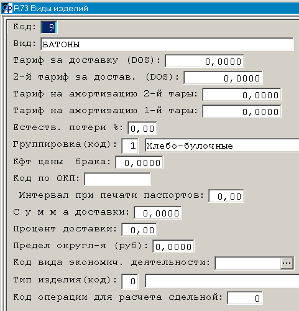The height and width of the screenshot is (311, 299).
Task: Select the Код field containing 9
Action: click(x=49, y=27)
